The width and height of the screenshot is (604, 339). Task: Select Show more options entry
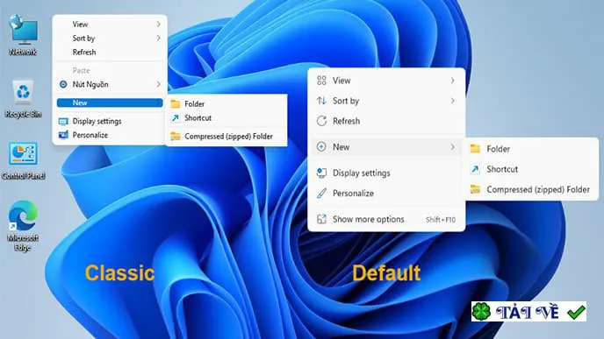tap(386, 219)
